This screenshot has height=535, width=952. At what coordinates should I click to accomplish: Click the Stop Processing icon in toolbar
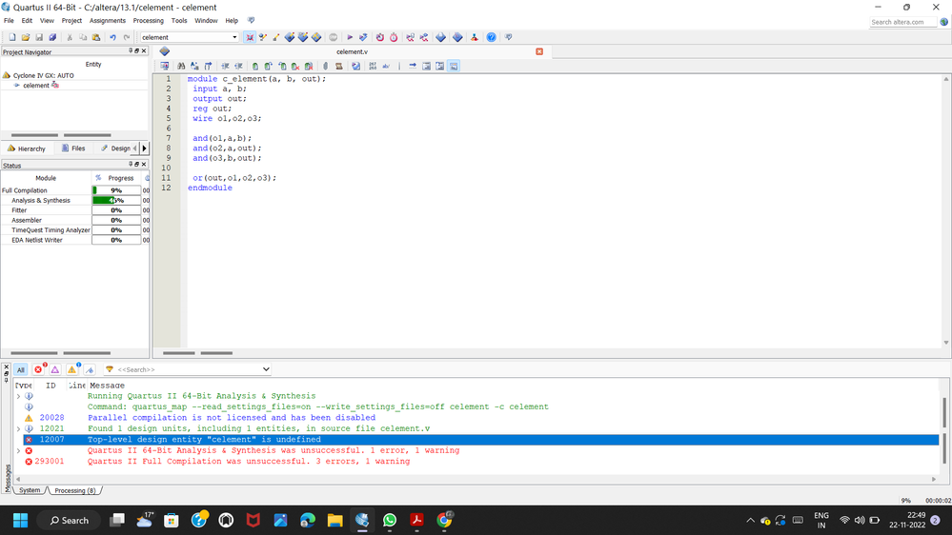334,37
